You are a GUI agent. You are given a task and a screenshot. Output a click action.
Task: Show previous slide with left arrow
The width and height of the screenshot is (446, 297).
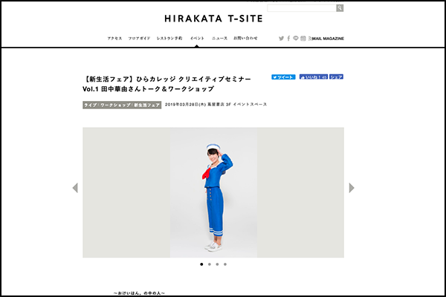[x=75, y=188]
